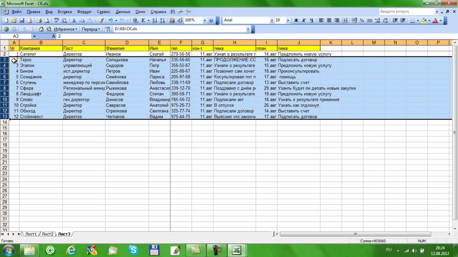458x257 pixels.
Task: Click the red Font Color A swatch
Action: (435, 20)
